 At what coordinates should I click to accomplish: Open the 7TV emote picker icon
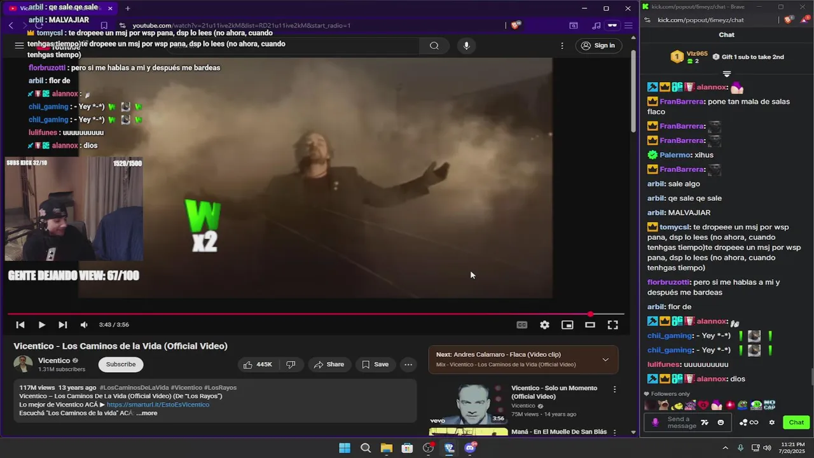click(705, 422)
